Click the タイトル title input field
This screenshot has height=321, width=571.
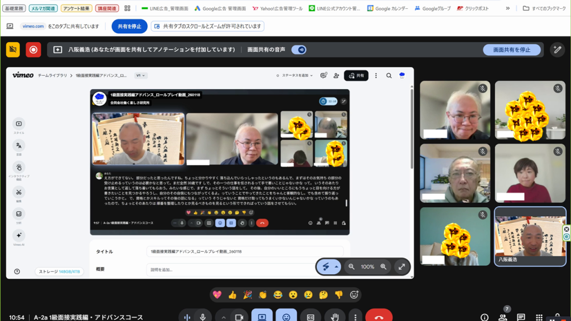pos(245,252)
